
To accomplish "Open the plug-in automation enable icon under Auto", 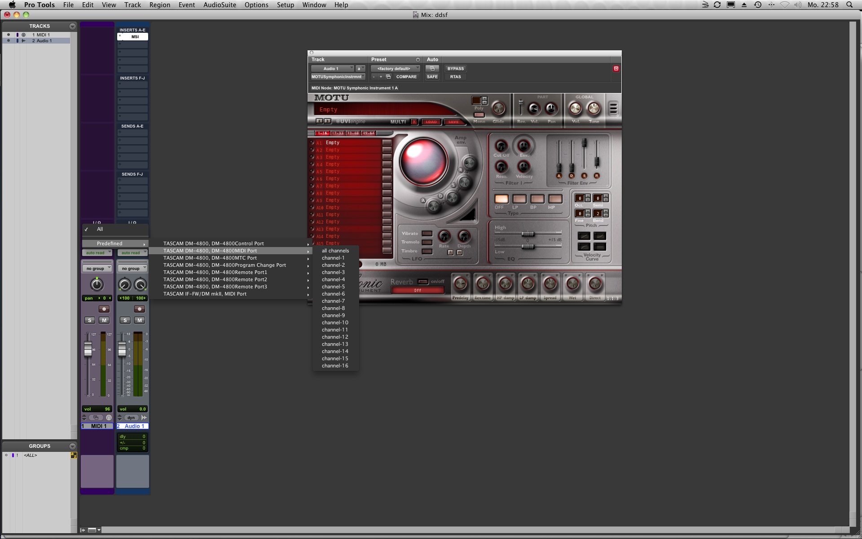I will click(x=432, y=69).
